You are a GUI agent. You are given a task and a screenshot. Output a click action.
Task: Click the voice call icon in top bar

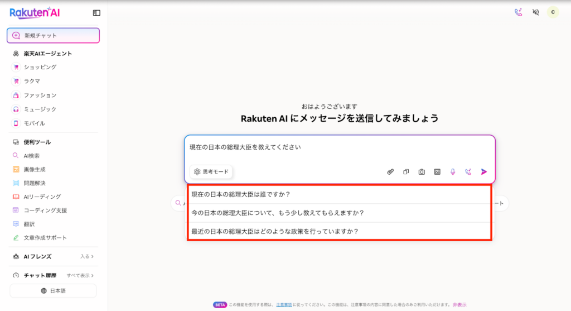pyautogui.click(x=518, y=12)
